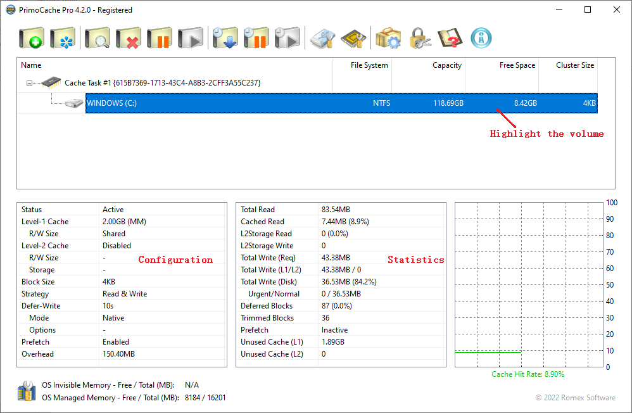This screenshot has width=632, height=413.
Task: Flush deferred writes with blue arrow icon
Action: 225,38
